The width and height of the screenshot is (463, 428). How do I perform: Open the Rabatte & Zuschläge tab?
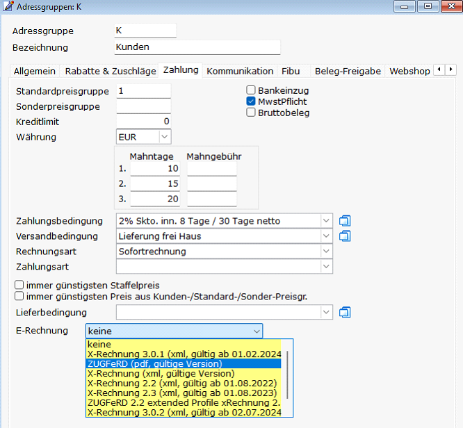point(110,71)
